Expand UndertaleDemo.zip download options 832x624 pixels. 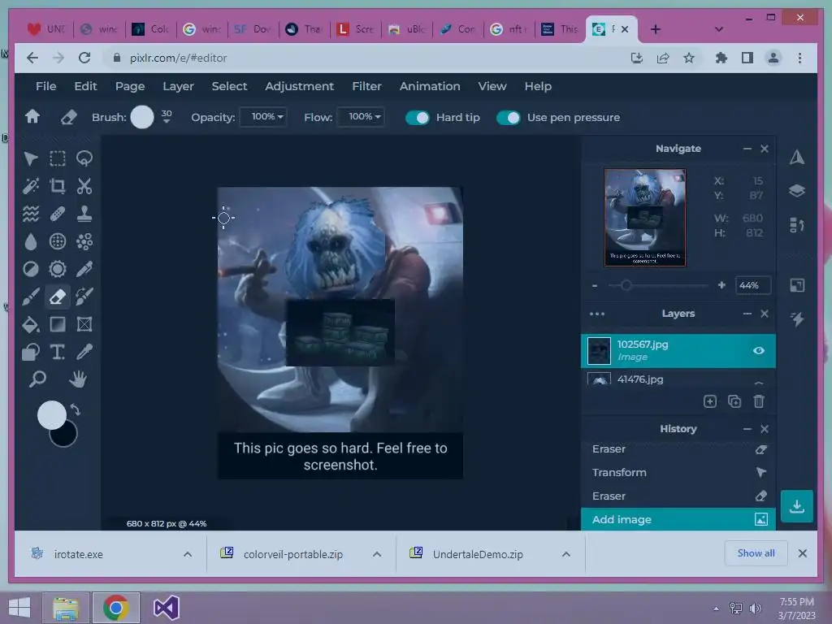tap(566, 554)
